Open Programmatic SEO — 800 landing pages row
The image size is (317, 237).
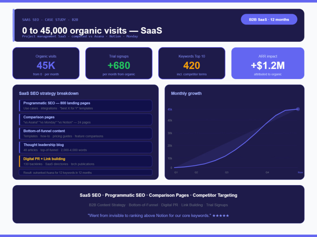tap(86, 106)
